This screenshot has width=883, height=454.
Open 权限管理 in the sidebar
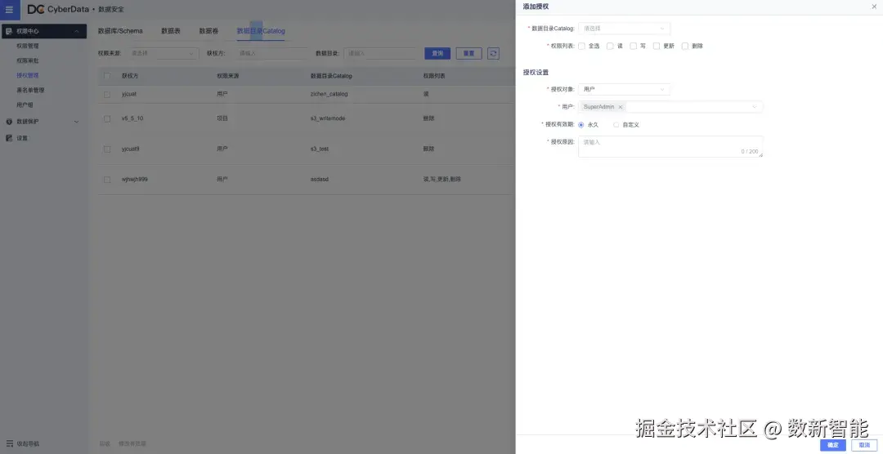[28, 46]
